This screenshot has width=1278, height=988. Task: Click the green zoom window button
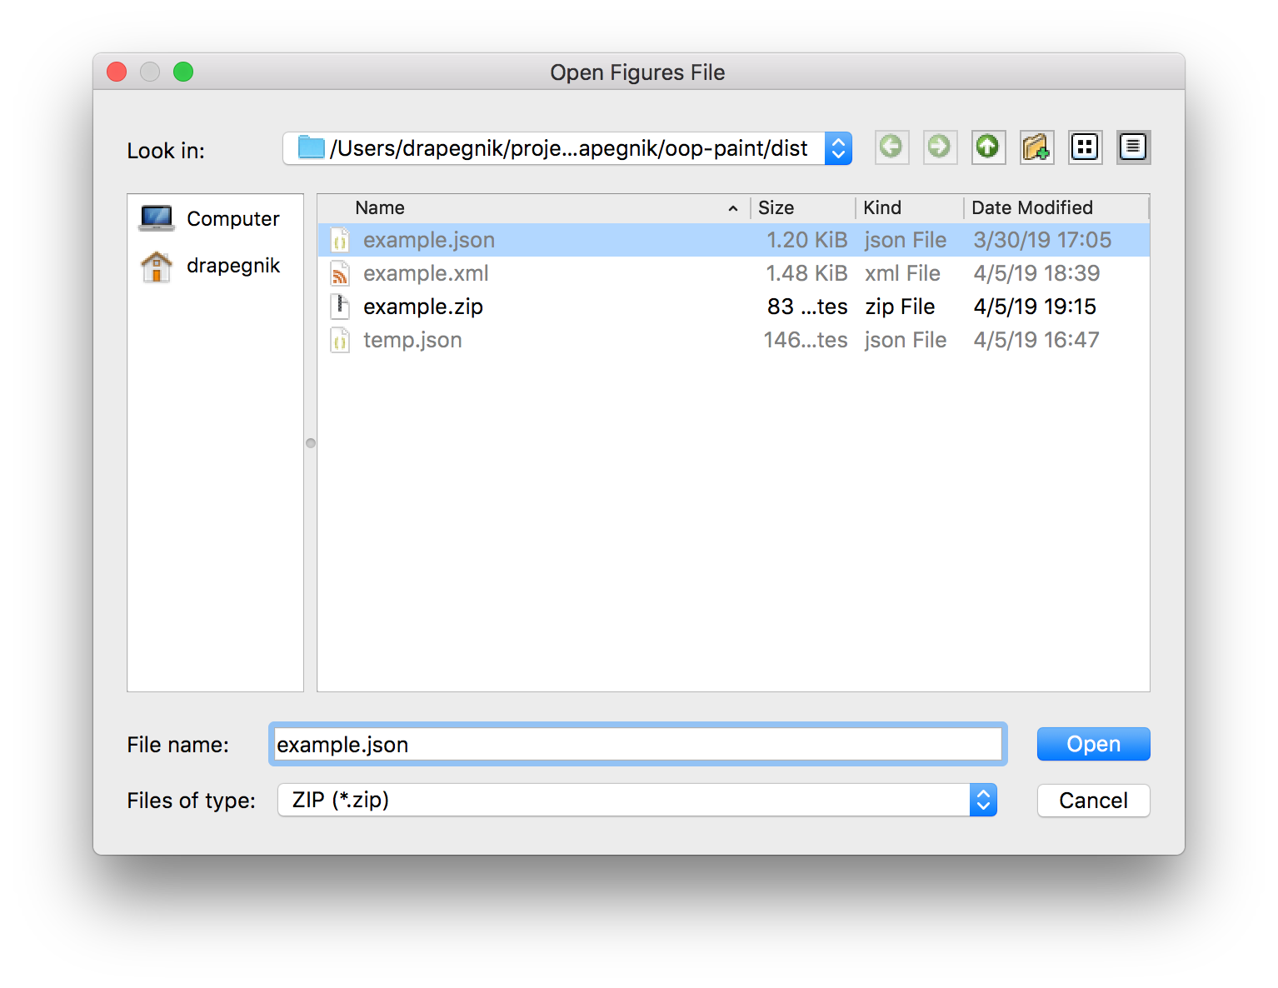pos(183,72)
